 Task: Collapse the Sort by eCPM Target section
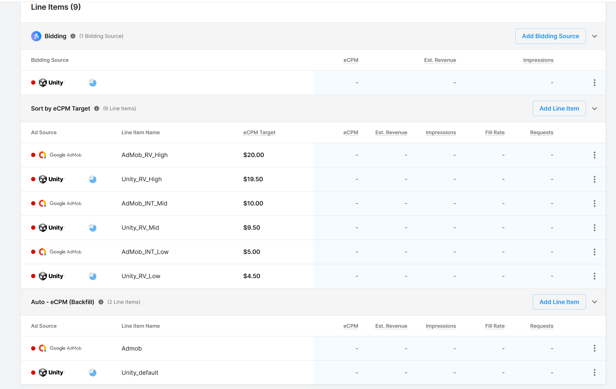pos(595,109)
